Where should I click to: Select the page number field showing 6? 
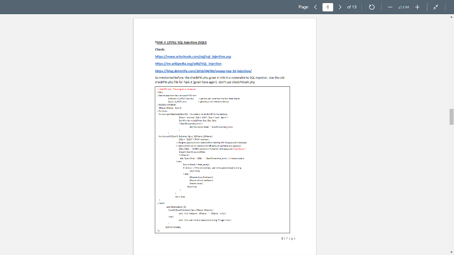pos(327,7)
